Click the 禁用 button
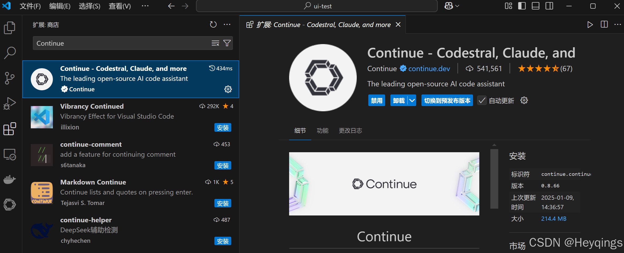 point(376,101)
